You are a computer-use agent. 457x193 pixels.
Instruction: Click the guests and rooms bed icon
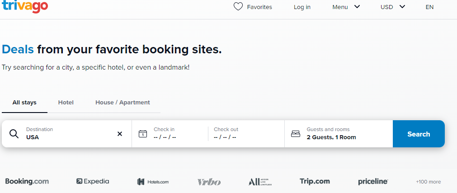click(296, 134)
